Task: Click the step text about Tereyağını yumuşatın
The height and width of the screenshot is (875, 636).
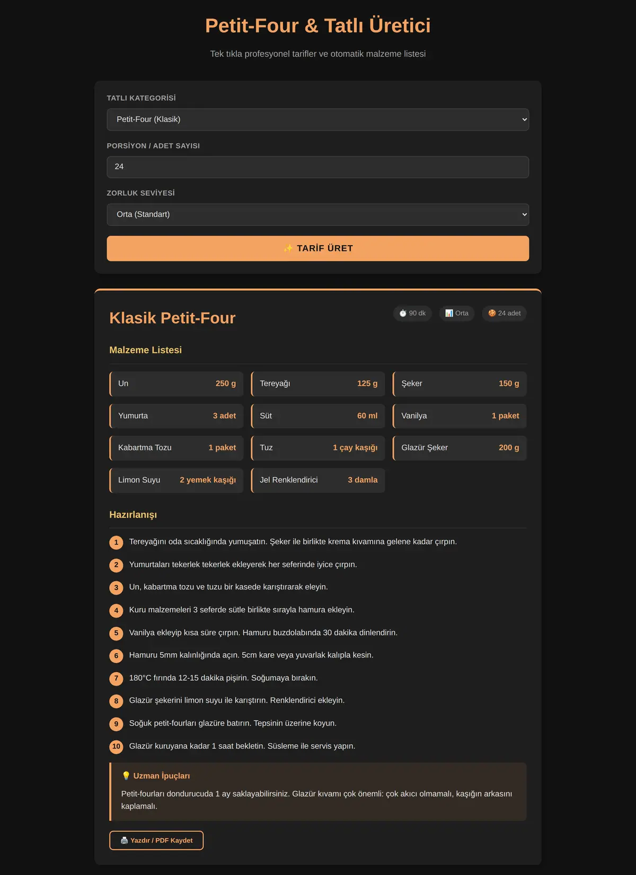Action: 293,542
